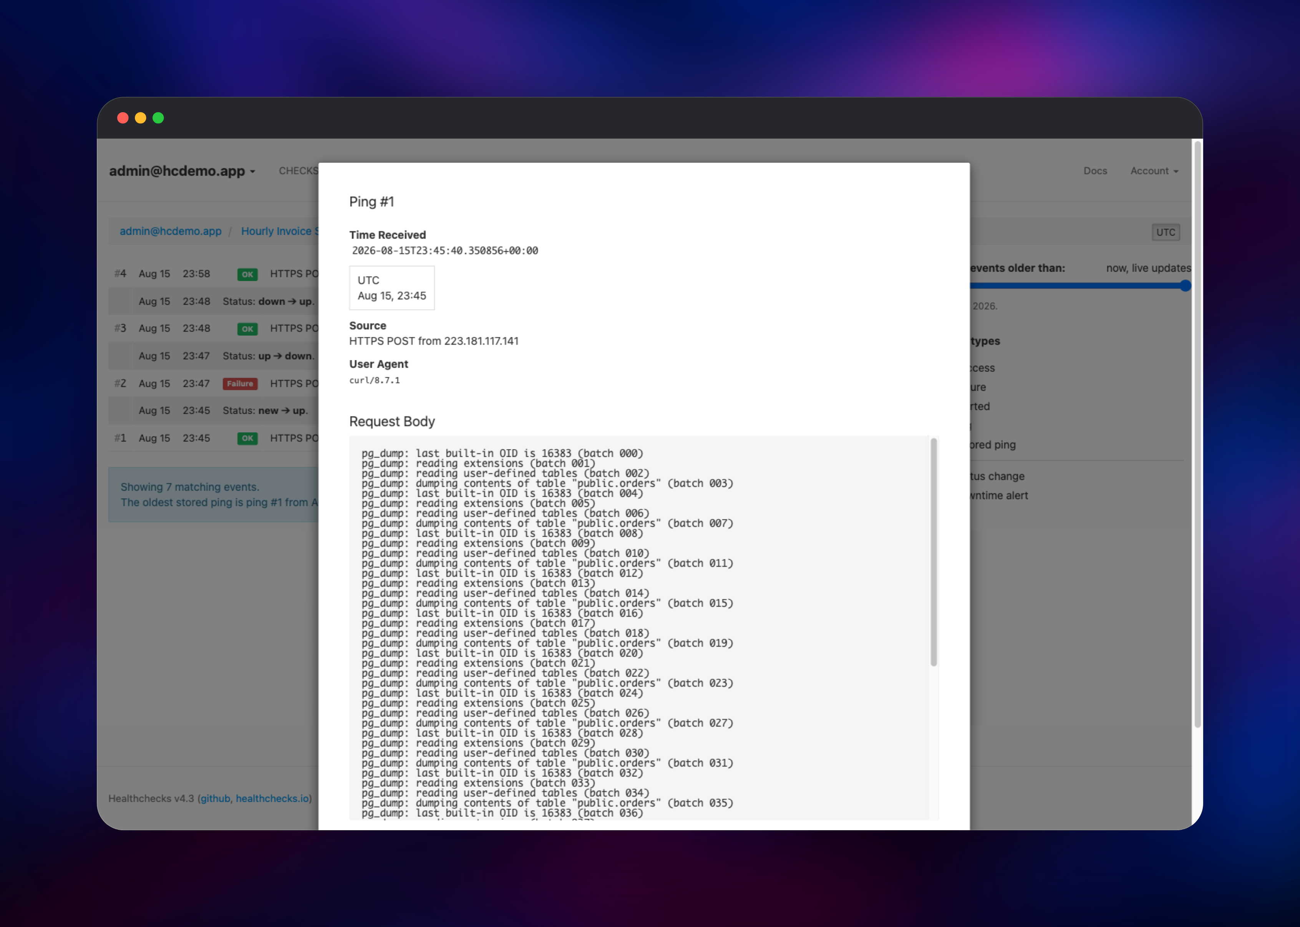Click log line with 'batch 020'
The image size is (1300, 927).
click(x=502, y=653)
